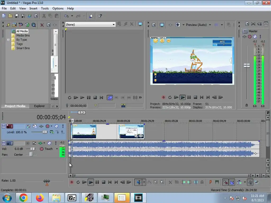Image resolution: width=271 pixels, height=203 pixels.
Task: Adjust the video track Level slider
Action: 45,132
